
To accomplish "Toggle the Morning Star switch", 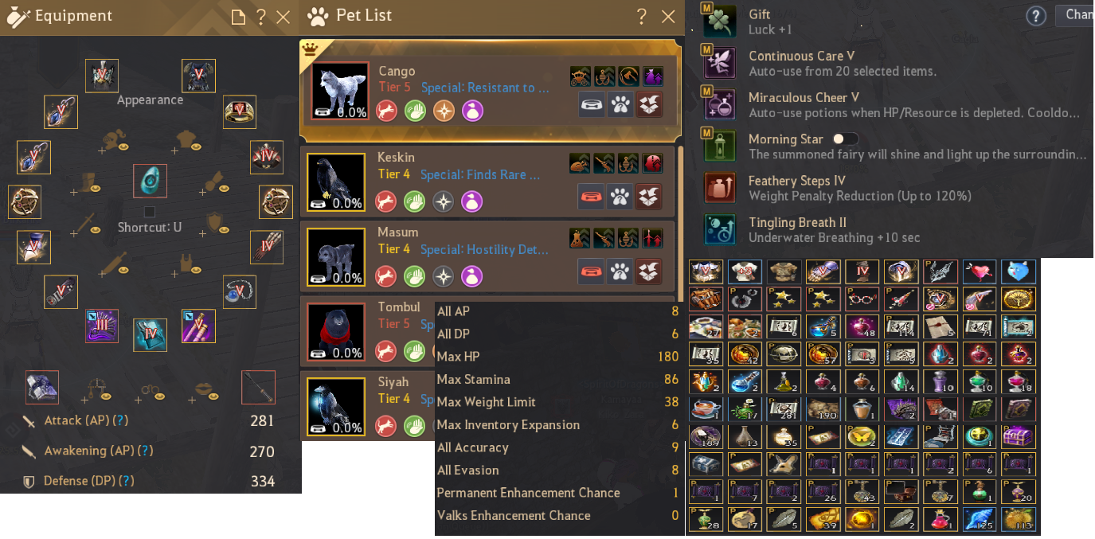I will point(846,139).
